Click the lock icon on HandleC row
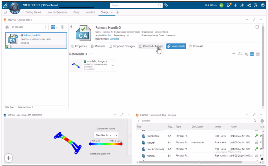Viewport: 268px width, 166px height. click(257, 156)
